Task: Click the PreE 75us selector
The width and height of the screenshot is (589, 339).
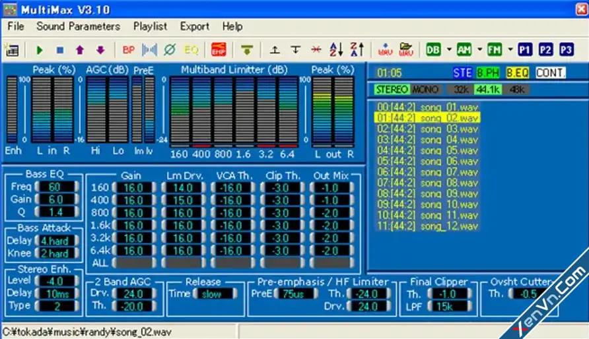Action: (296, 294)
